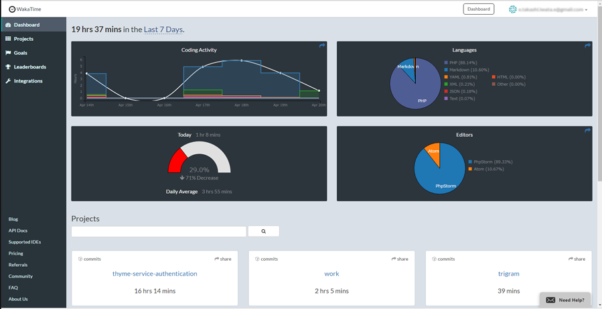Click the Projects grid icon in sidebar
Viewport: 602px width, 309px height.
click(x=8, y=39)
